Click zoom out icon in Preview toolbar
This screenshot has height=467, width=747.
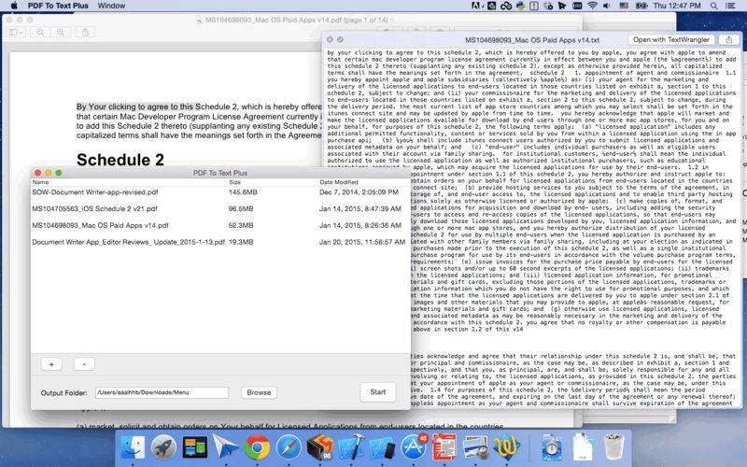(x=40, y=33)
